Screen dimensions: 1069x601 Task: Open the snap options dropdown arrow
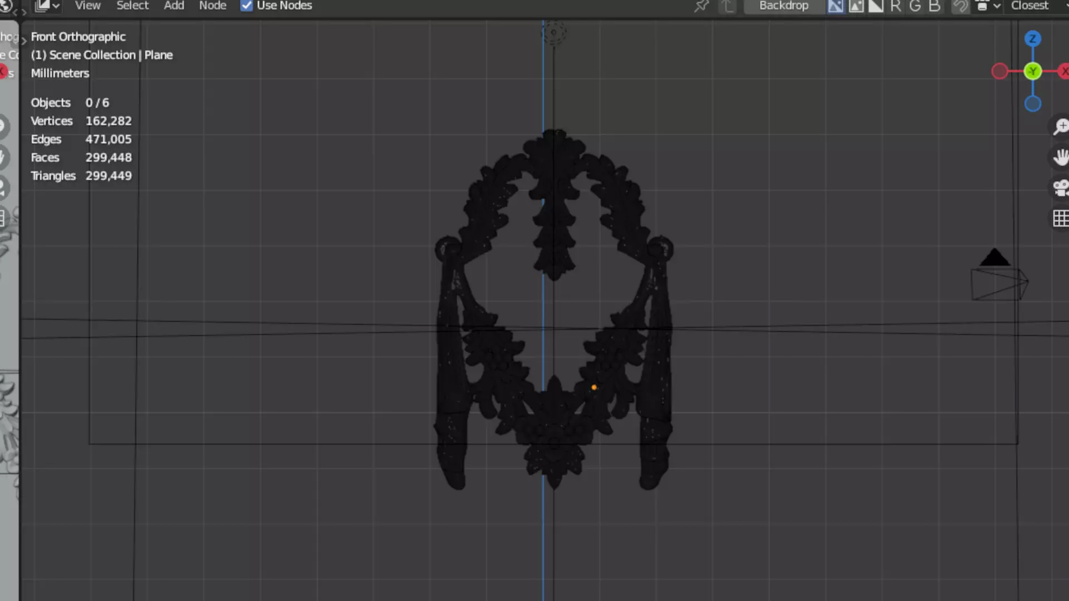[x=997, y=6]
